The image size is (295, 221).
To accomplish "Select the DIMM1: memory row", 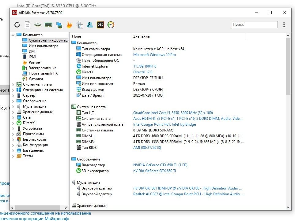I will pyautogui.click(x=158, y=136).
